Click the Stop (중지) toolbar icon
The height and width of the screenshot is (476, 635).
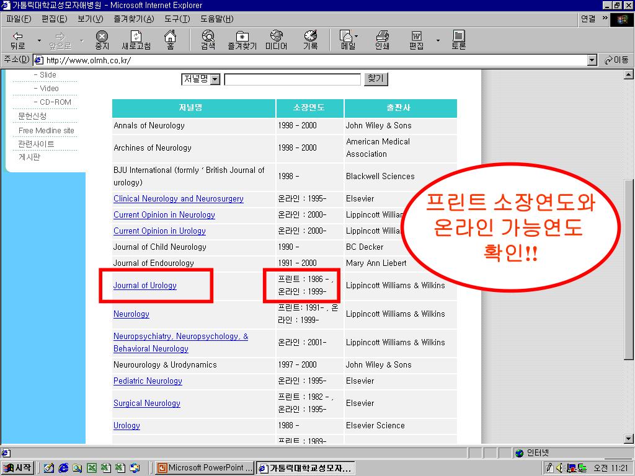click(x=102, y=40)
